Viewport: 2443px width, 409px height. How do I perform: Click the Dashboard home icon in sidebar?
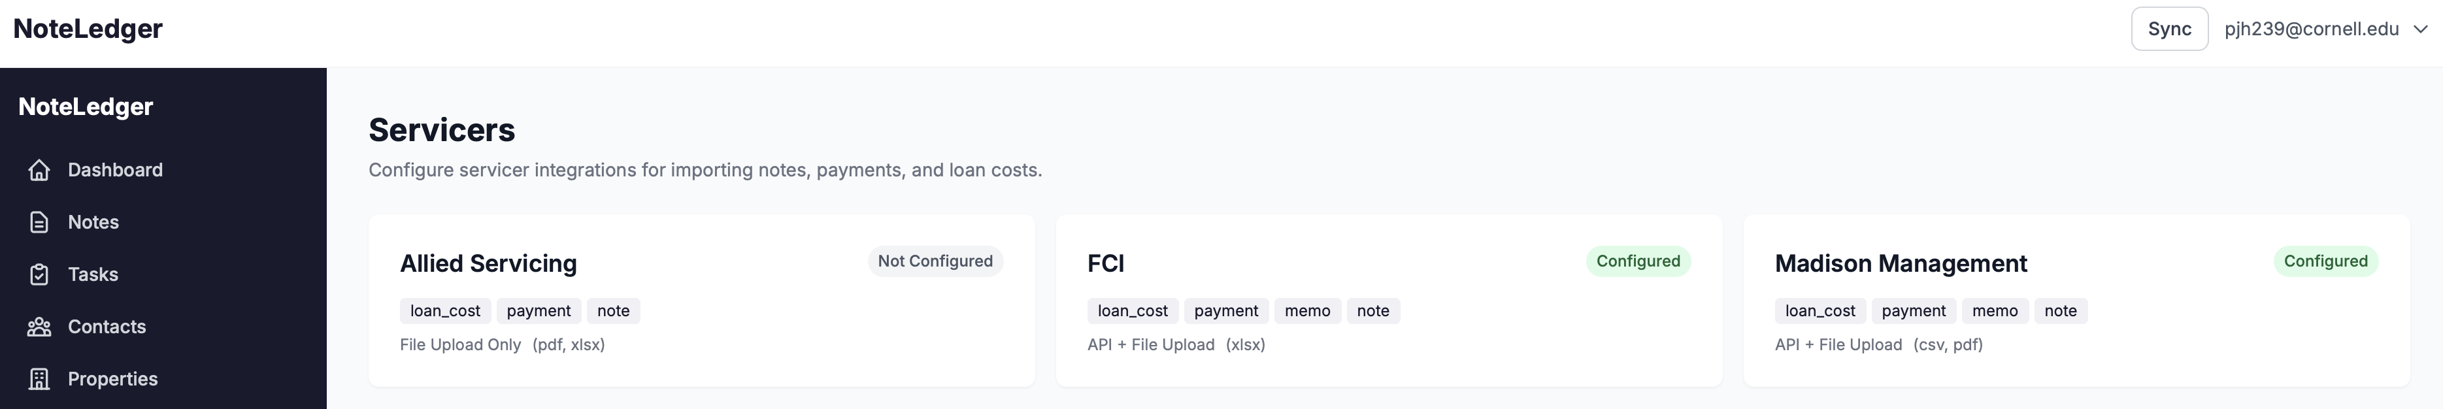coord(39,170)
